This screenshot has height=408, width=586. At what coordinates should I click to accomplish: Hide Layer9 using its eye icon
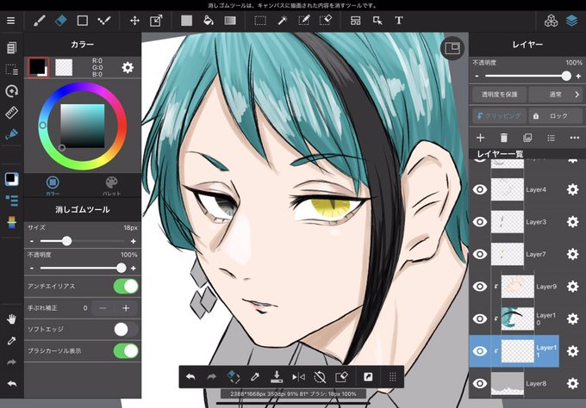pos(480,287)
